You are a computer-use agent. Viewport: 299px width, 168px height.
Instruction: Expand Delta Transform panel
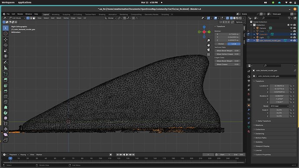(264, 121)
